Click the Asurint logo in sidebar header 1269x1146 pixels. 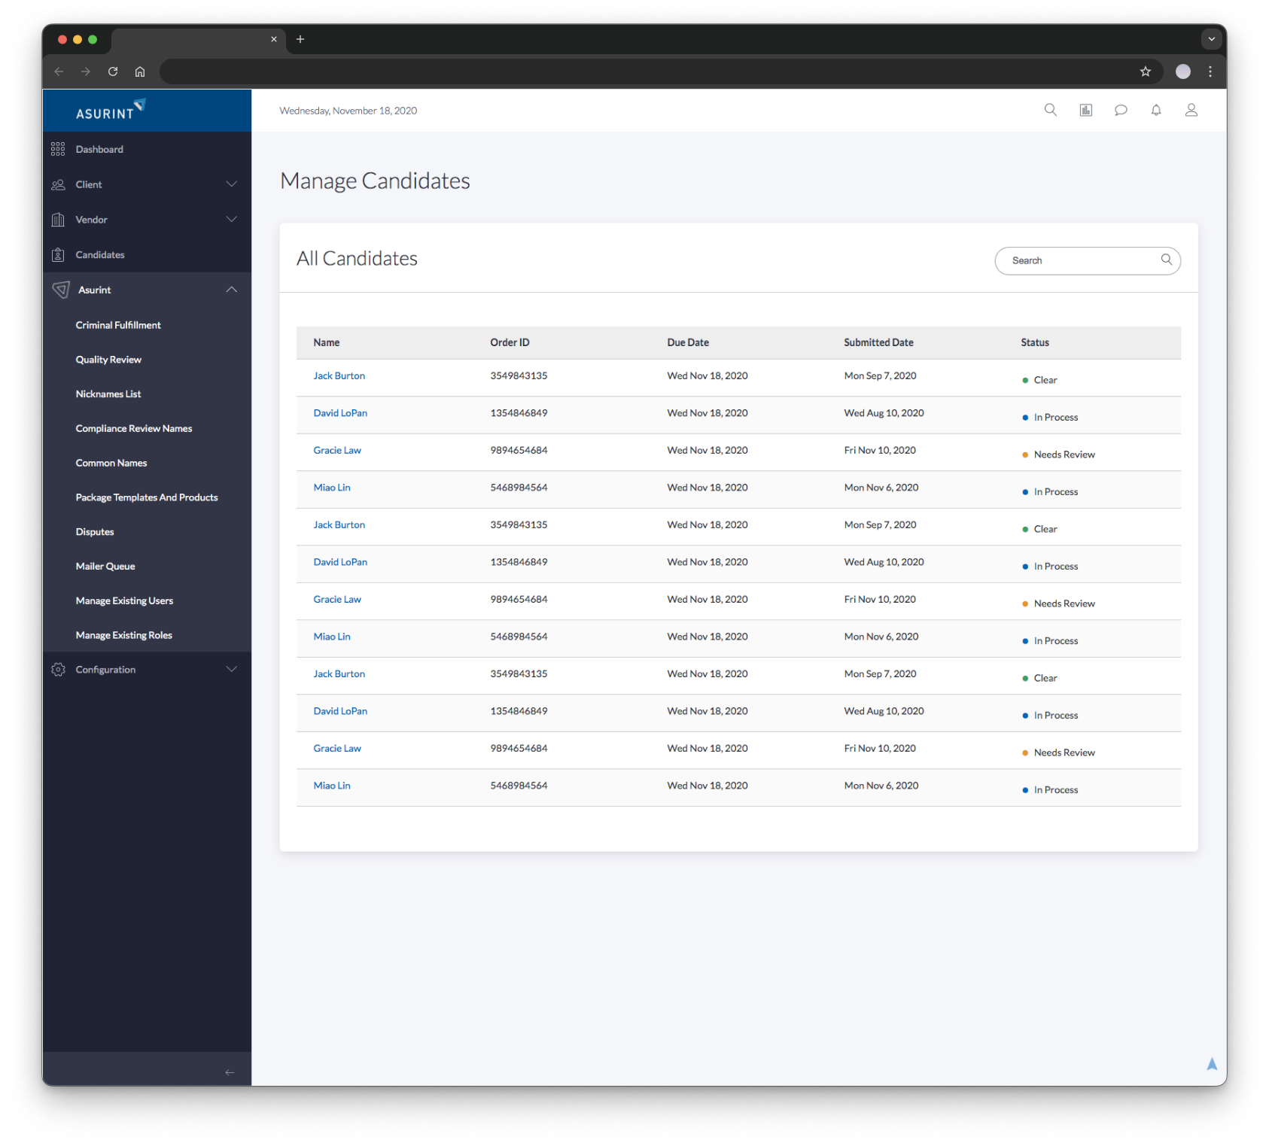tap(111, 111)
